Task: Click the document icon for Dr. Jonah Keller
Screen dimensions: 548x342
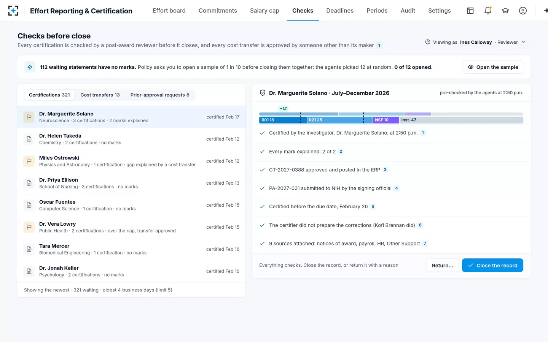Action: [x=29, y=271]
